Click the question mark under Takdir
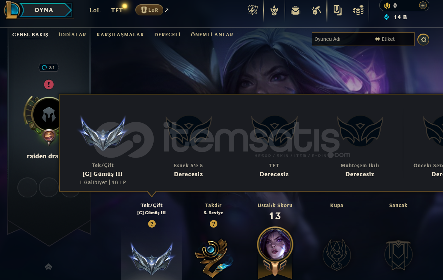Screen dimensions: 443x280 213,224
